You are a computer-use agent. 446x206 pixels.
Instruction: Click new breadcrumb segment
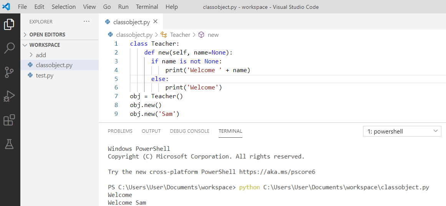(213, 35)
